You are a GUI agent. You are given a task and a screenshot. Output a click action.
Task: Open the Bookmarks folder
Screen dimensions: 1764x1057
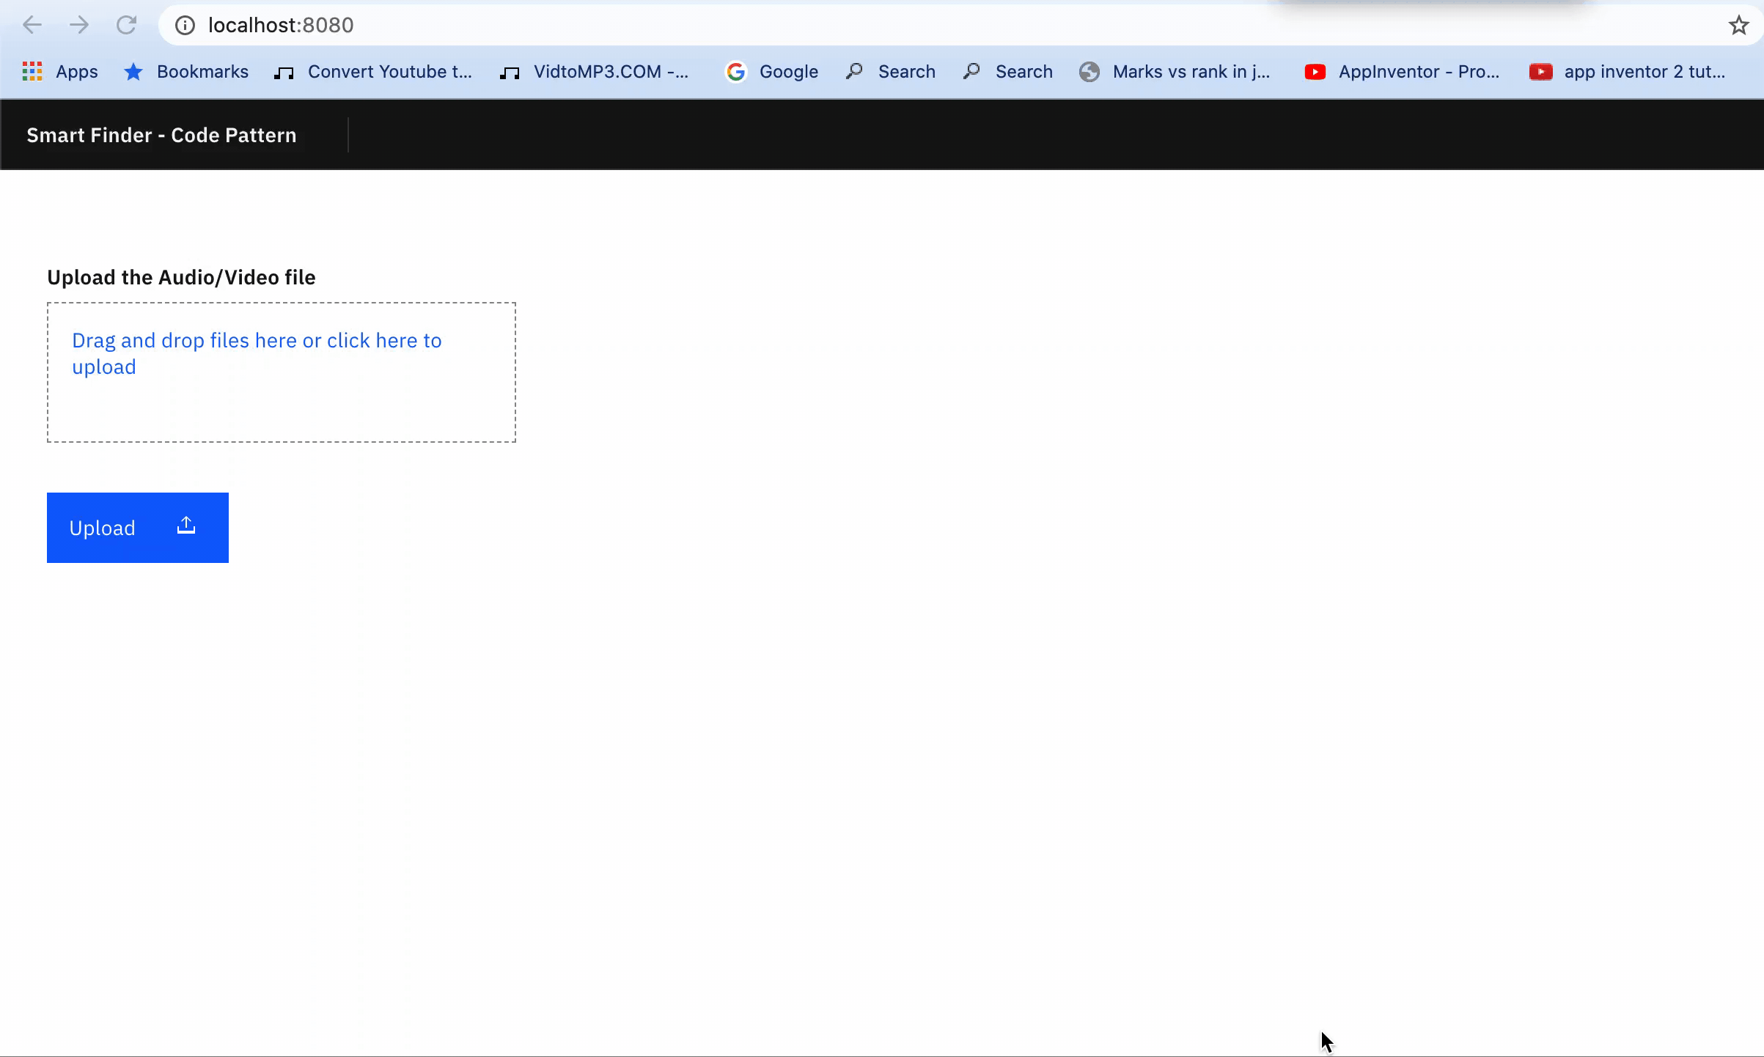[x=186, y=72]
